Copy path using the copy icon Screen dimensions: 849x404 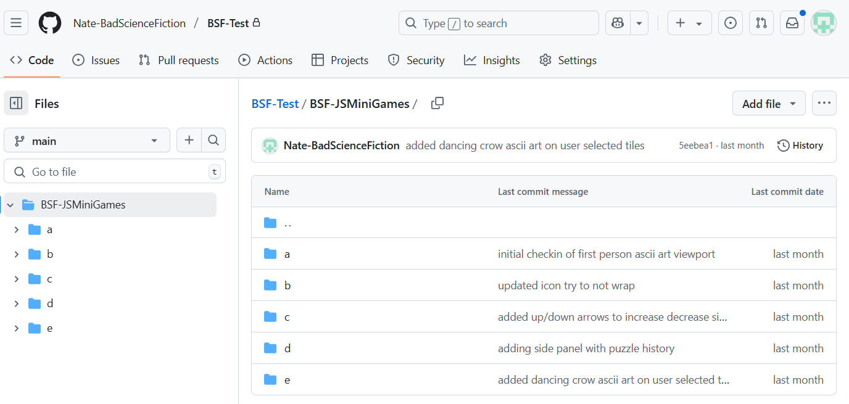pos(437,103)
